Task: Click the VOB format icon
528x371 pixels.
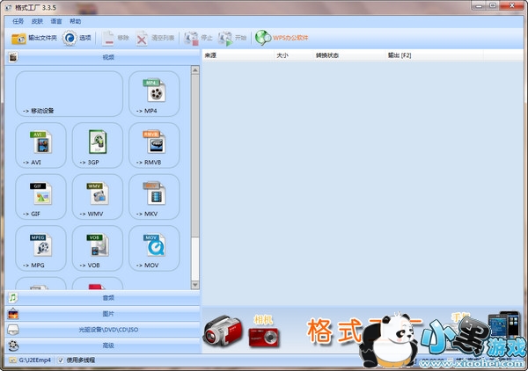Action: 97,246
